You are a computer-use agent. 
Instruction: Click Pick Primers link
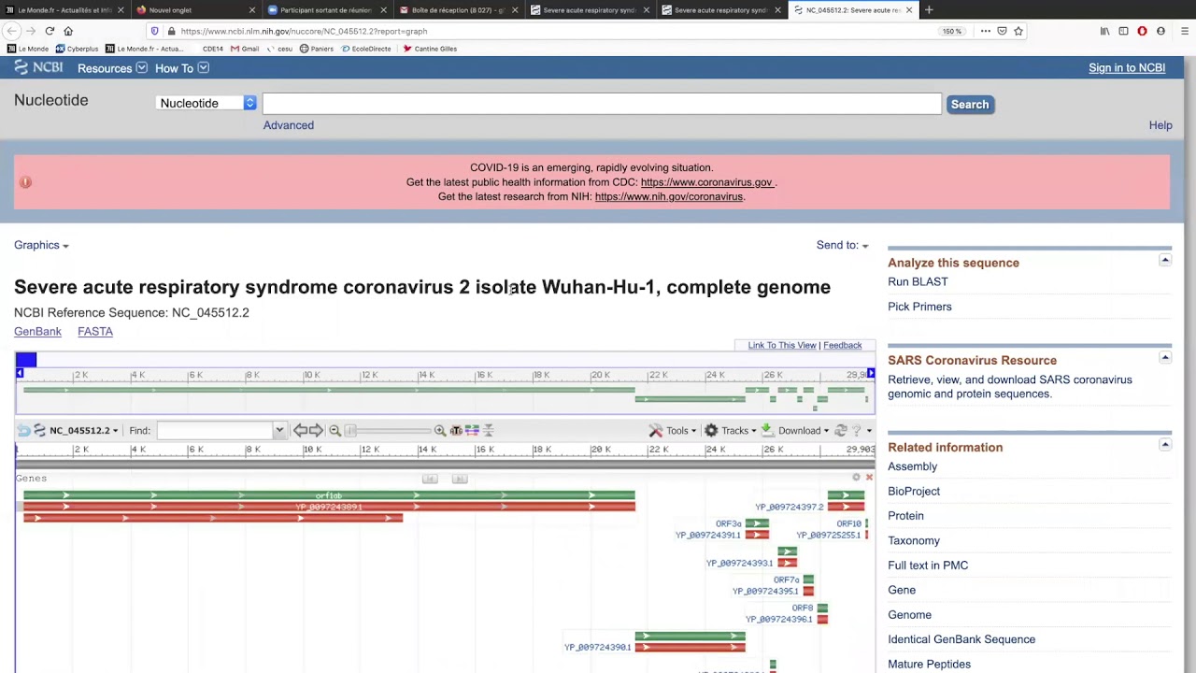pyautogui.click(x=919, y=307)
